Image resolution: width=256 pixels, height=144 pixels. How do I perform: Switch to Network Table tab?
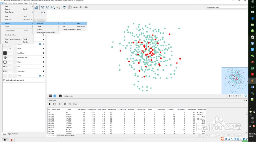click(70, 136)
